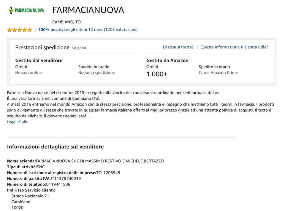Screen dimensions: 285x211
Task: Expand description with 'Leggi di più'
Action: [x=17, y=122]
